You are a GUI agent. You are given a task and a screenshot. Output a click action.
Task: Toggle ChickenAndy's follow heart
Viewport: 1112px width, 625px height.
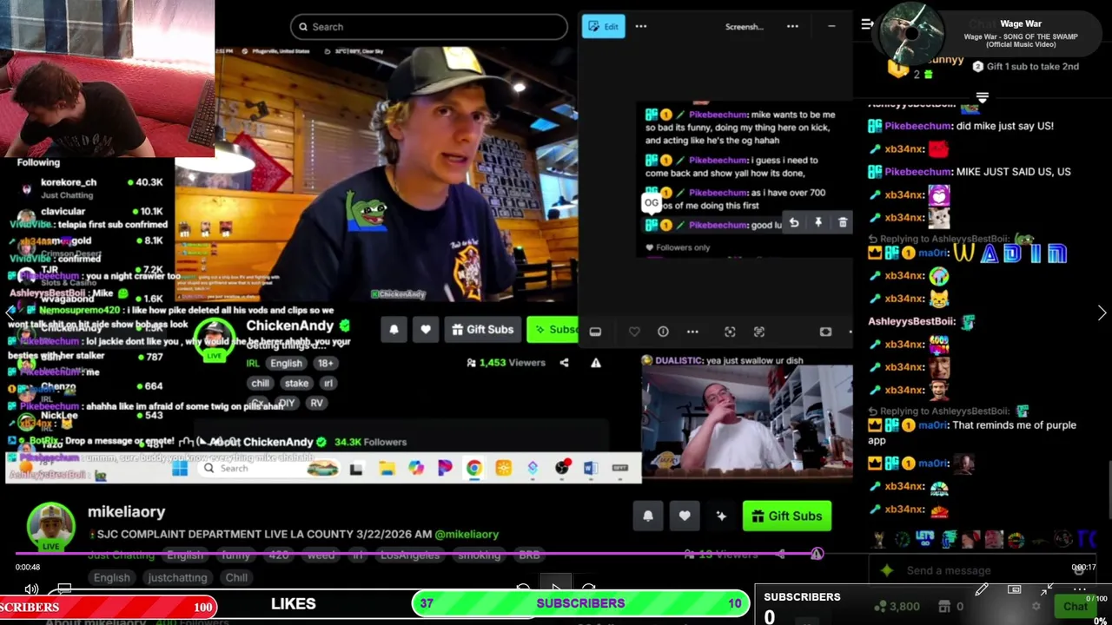(x=426, y=330)
